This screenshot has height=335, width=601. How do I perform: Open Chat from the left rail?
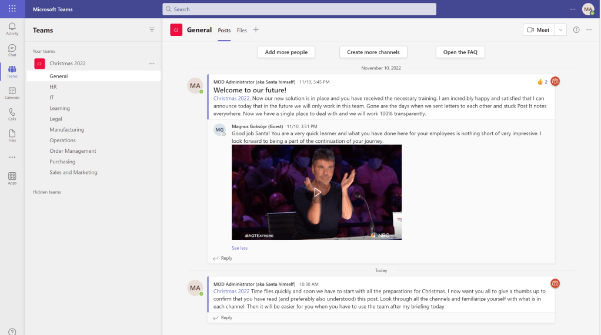tap(12, 50)
